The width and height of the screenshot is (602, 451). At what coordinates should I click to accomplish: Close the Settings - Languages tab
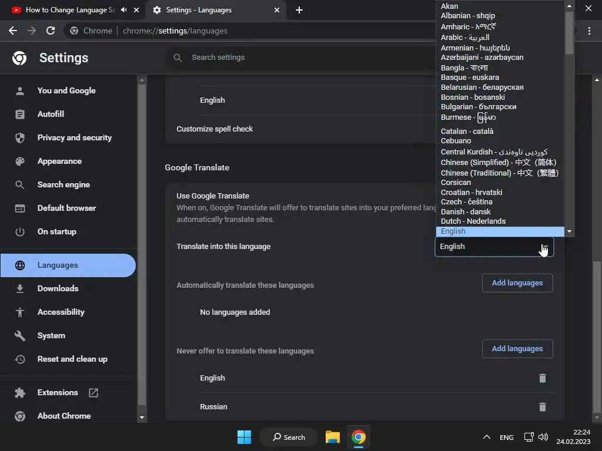point(277,10)
